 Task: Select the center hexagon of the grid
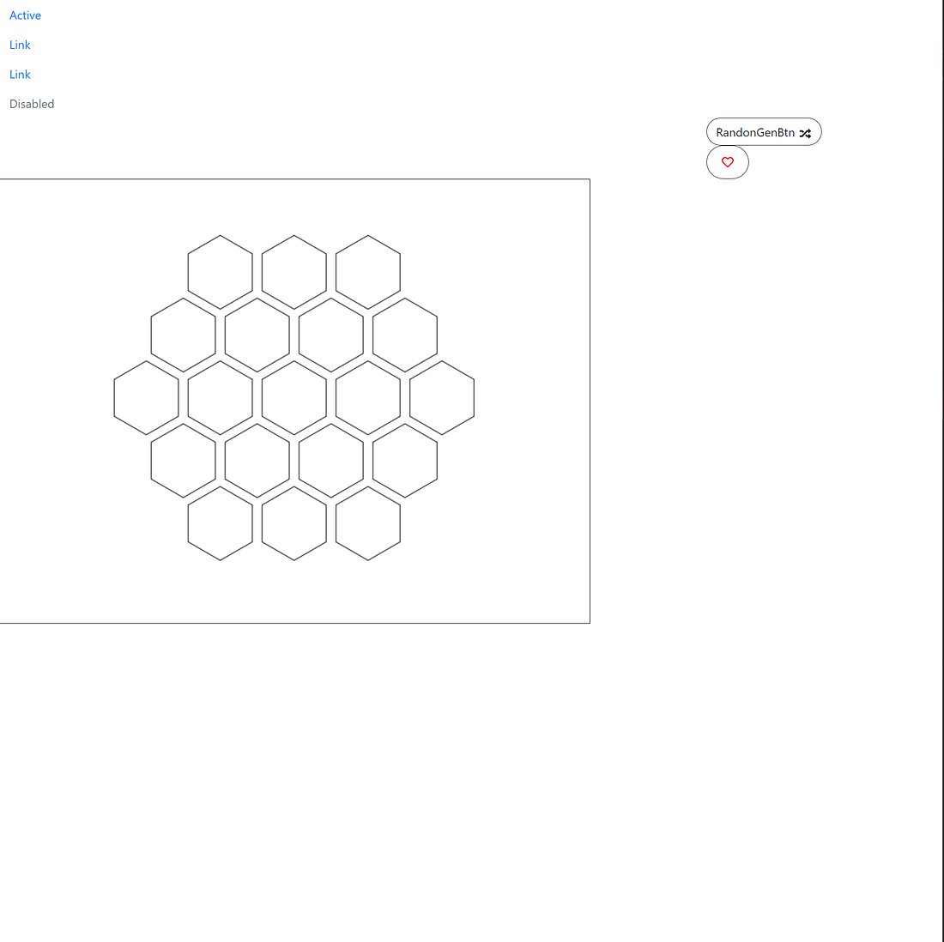pyautogui.click(x=293, y=397)
